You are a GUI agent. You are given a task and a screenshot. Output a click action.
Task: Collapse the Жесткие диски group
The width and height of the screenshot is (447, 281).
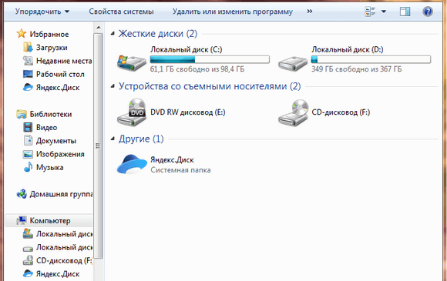[x=113, y=34]
